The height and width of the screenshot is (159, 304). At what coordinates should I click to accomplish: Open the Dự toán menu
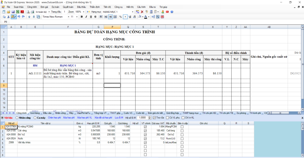coord(55,7)
